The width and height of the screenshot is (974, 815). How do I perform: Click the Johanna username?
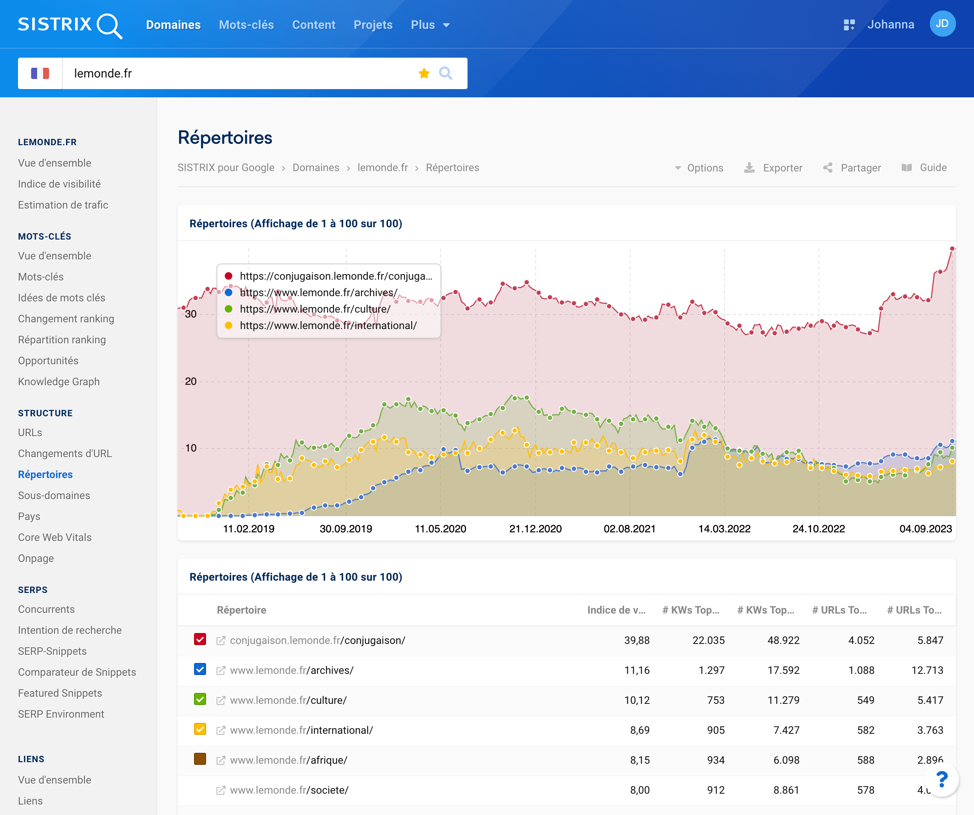pos(890,25)
